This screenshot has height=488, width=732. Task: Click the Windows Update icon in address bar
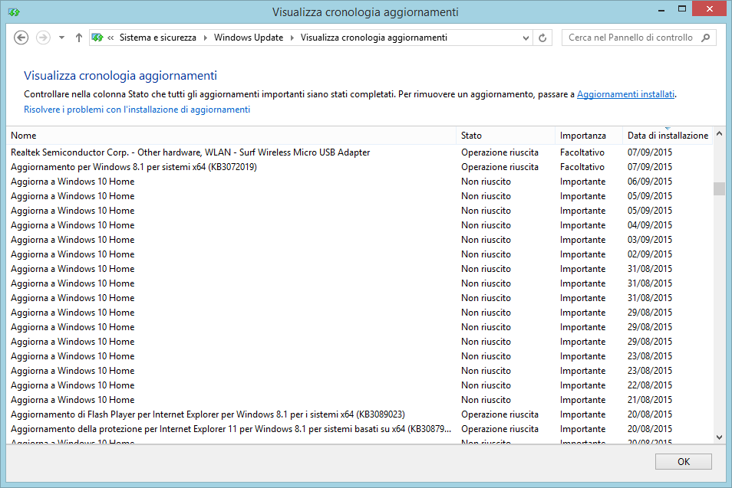click(97, 38)
